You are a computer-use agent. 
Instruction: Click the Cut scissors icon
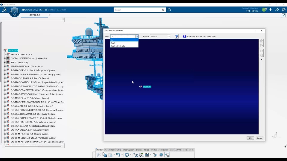(99, 155)
